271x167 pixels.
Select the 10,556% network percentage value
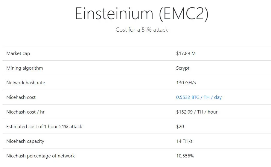point(185,156)
